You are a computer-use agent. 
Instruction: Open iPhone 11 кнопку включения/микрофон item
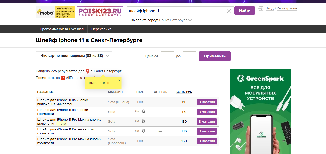63,102
